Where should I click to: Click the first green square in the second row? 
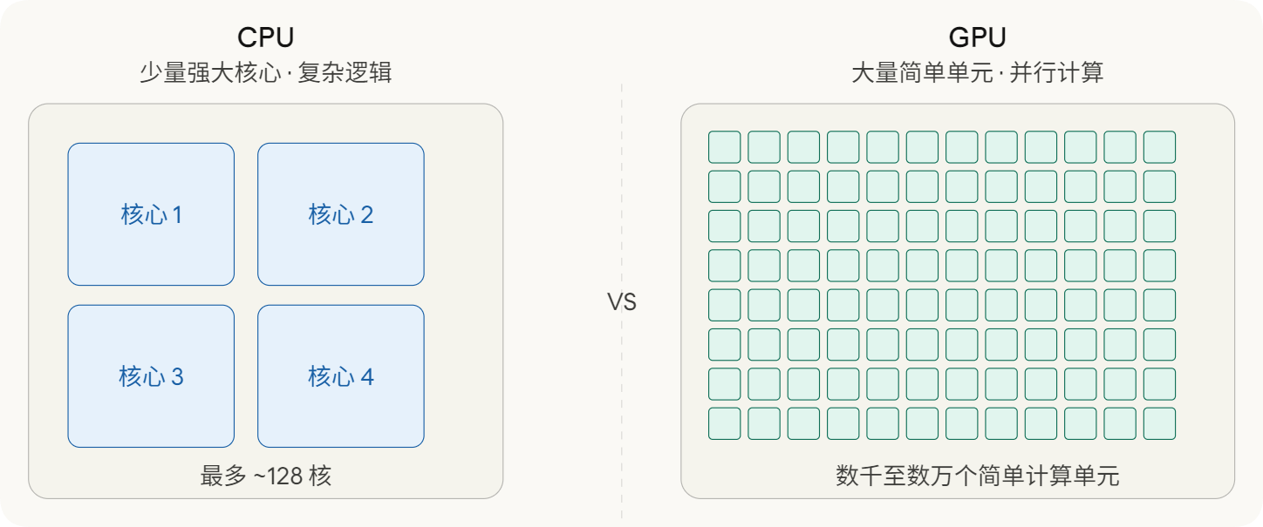(x=724, y=186)
